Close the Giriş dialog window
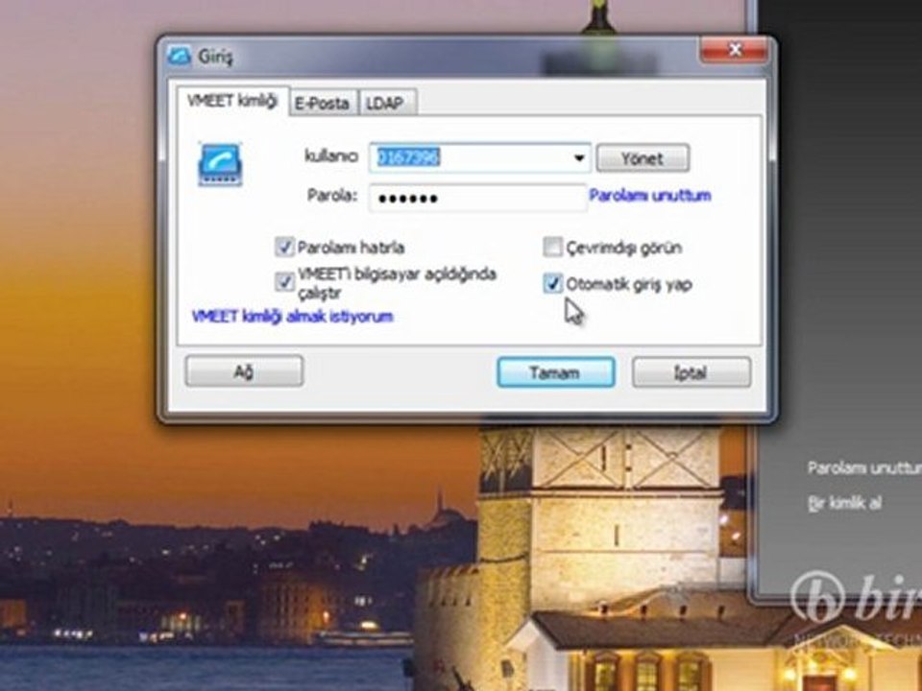 pos(735,51)
